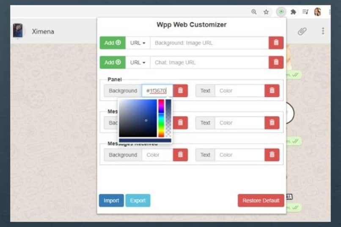The width and height of the screenshot is (341, 227).
Task: Clear Messages Received Text color trash icon
Action: point(272,155)
